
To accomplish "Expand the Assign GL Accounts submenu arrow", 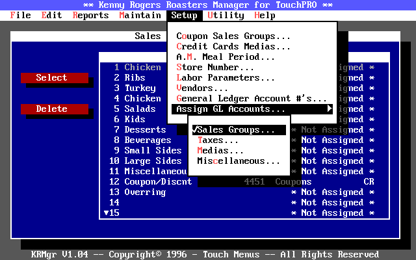I will (x=330, y=109).
